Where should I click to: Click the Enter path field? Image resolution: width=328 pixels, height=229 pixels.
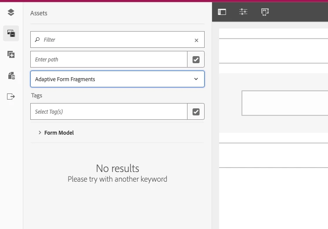109,59
